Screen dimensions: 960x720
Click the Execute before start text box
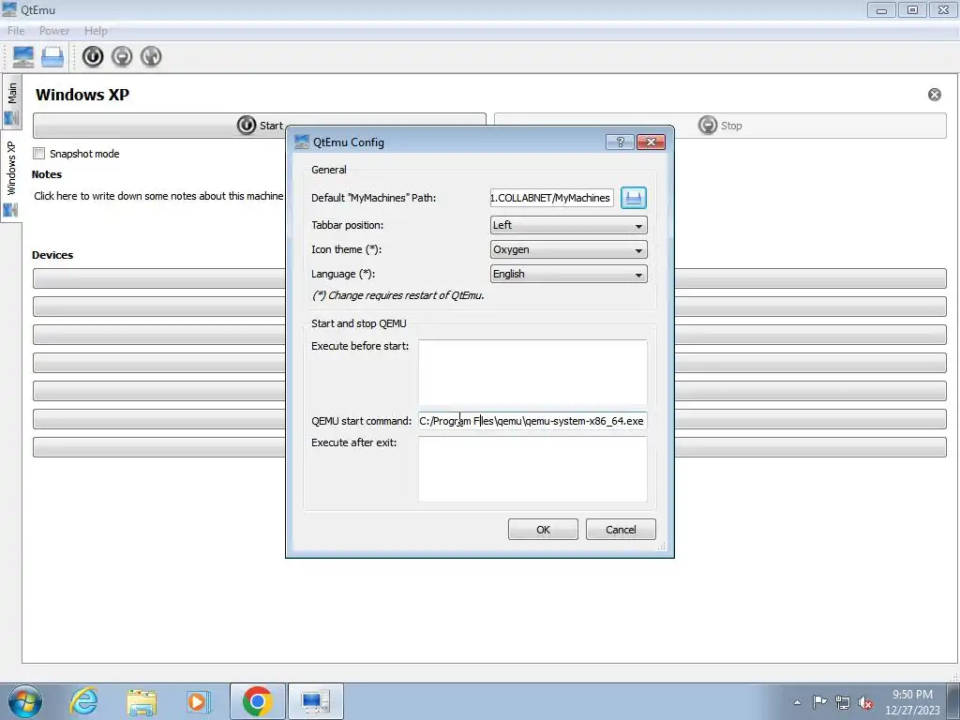click(x=532, y=372)
